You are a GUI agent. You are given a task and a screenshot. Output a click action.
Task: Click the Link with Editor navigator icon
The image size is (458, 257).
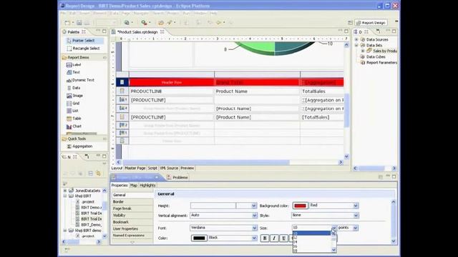click(x=99, y=173)
